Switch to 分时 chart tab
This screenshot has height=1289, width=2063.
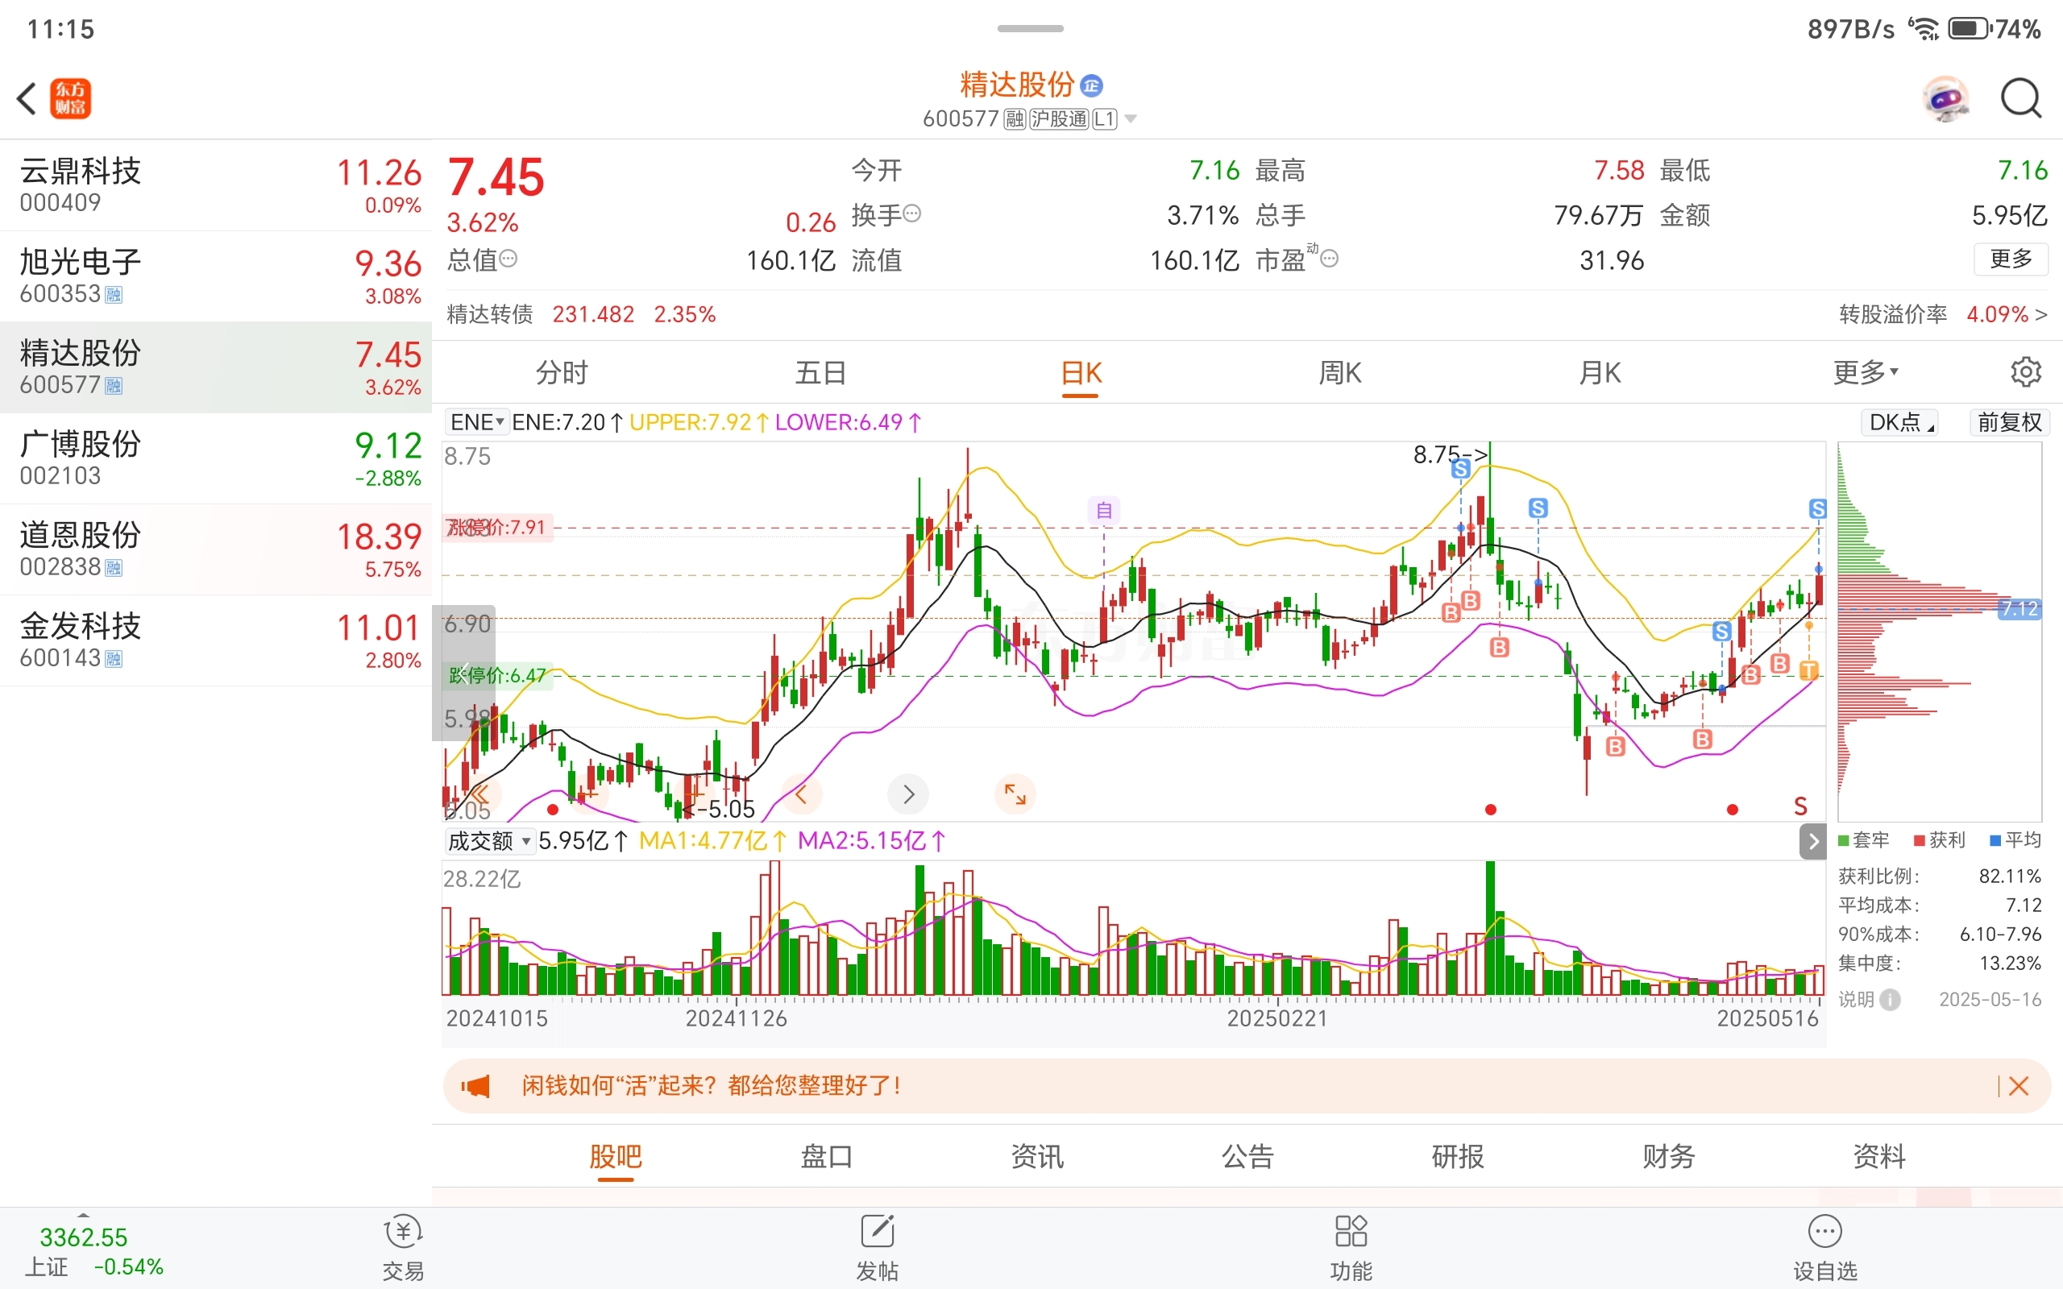click(x=562, y=372)
